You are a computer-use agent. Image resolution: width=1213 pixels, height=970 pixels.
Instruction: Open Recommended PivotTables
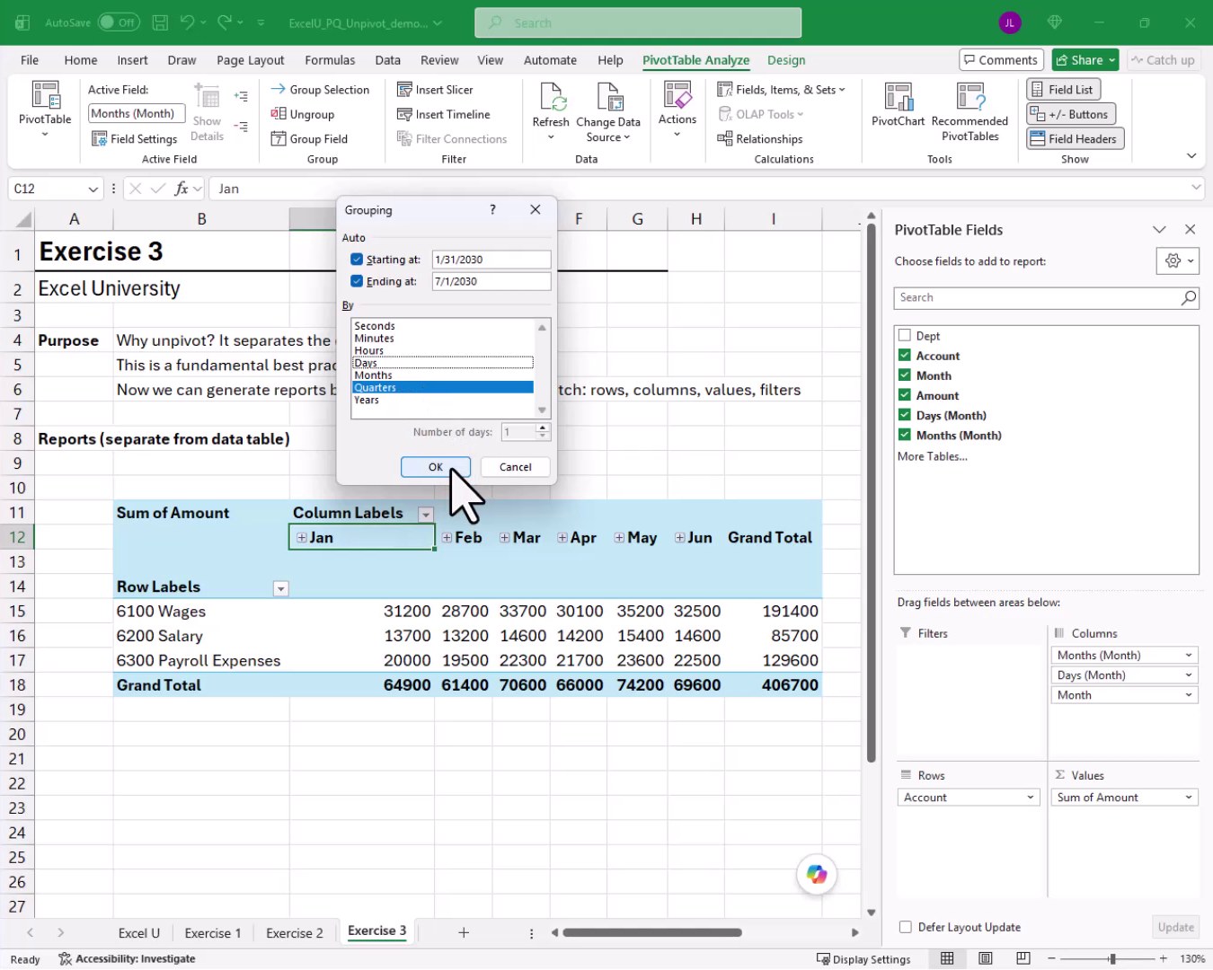click(x=970, y=110)
